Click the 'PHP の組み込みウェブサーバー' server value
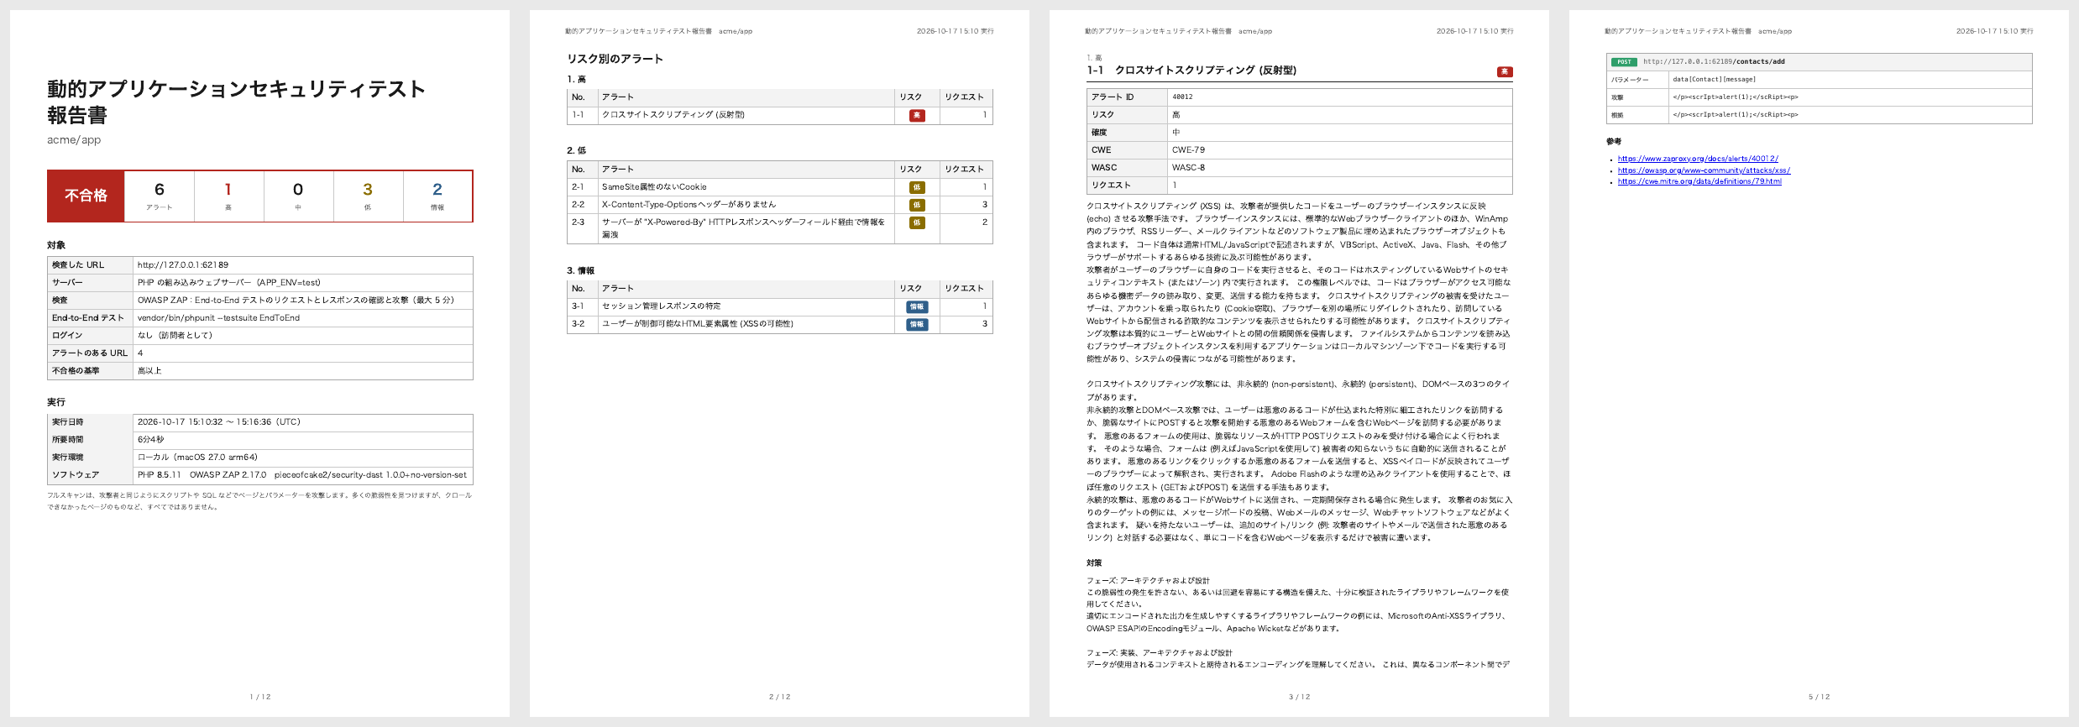 coord(229,283)
